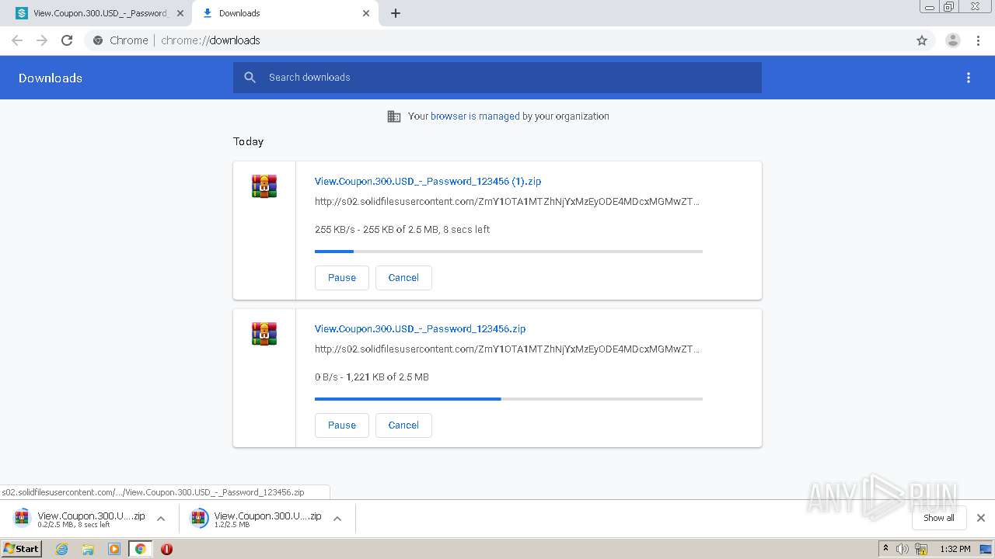Show hidden tray icons arrow
The image size is (995, 559).
tap(885, 549)
